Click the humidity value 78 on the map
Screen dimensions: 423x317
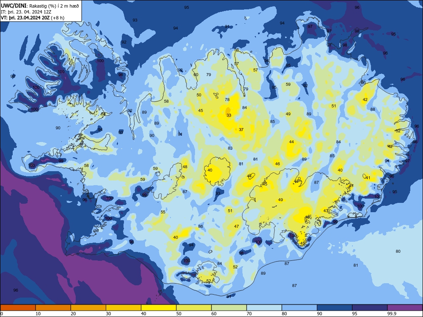point(227,99)
